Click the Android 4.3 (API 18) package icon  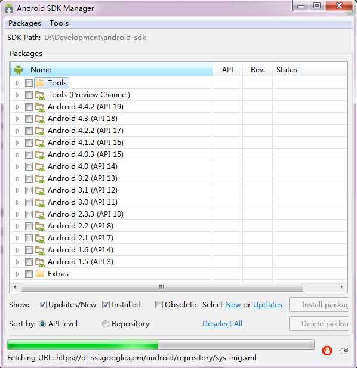(x=40, y=119)
